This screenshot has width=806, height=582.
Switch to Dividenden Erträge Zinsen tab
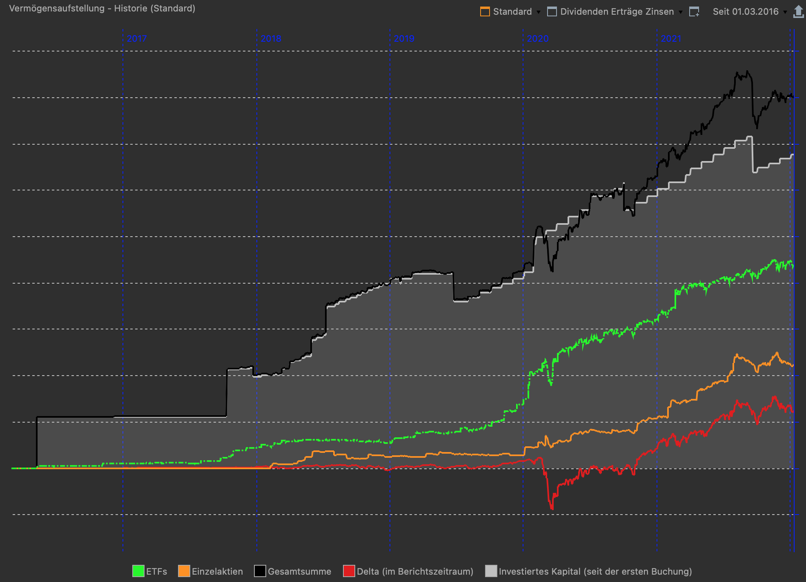click(x=617, y=11)
